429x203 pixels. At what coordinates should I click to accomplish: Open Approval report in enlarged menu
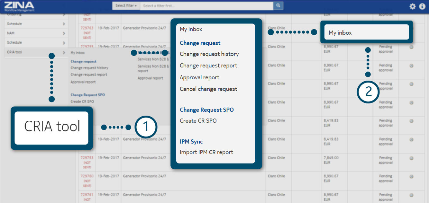coord(199,77)
